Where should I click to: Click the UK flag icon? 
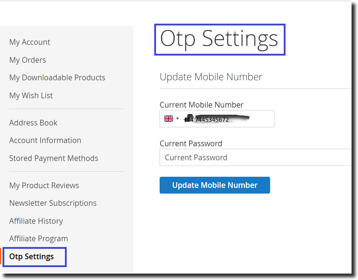(168, 119)
